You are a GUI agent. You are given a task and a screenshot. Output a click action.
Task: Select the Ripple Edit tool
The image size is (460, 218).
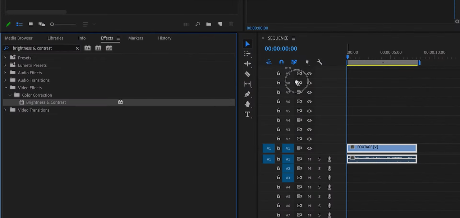coord(247,64)
